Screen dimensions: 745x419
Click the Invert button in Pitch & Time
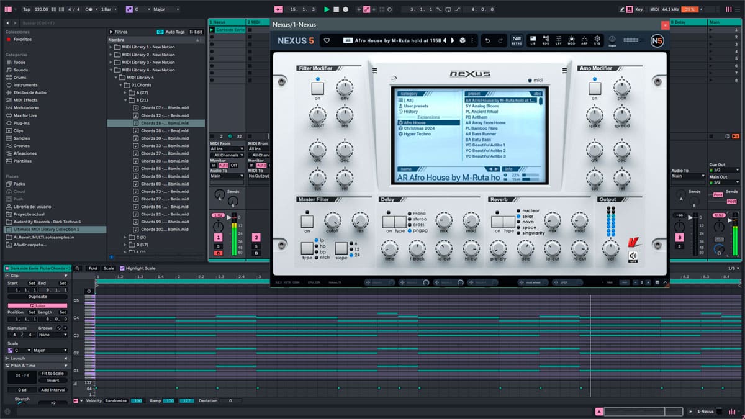click(52, 381)
